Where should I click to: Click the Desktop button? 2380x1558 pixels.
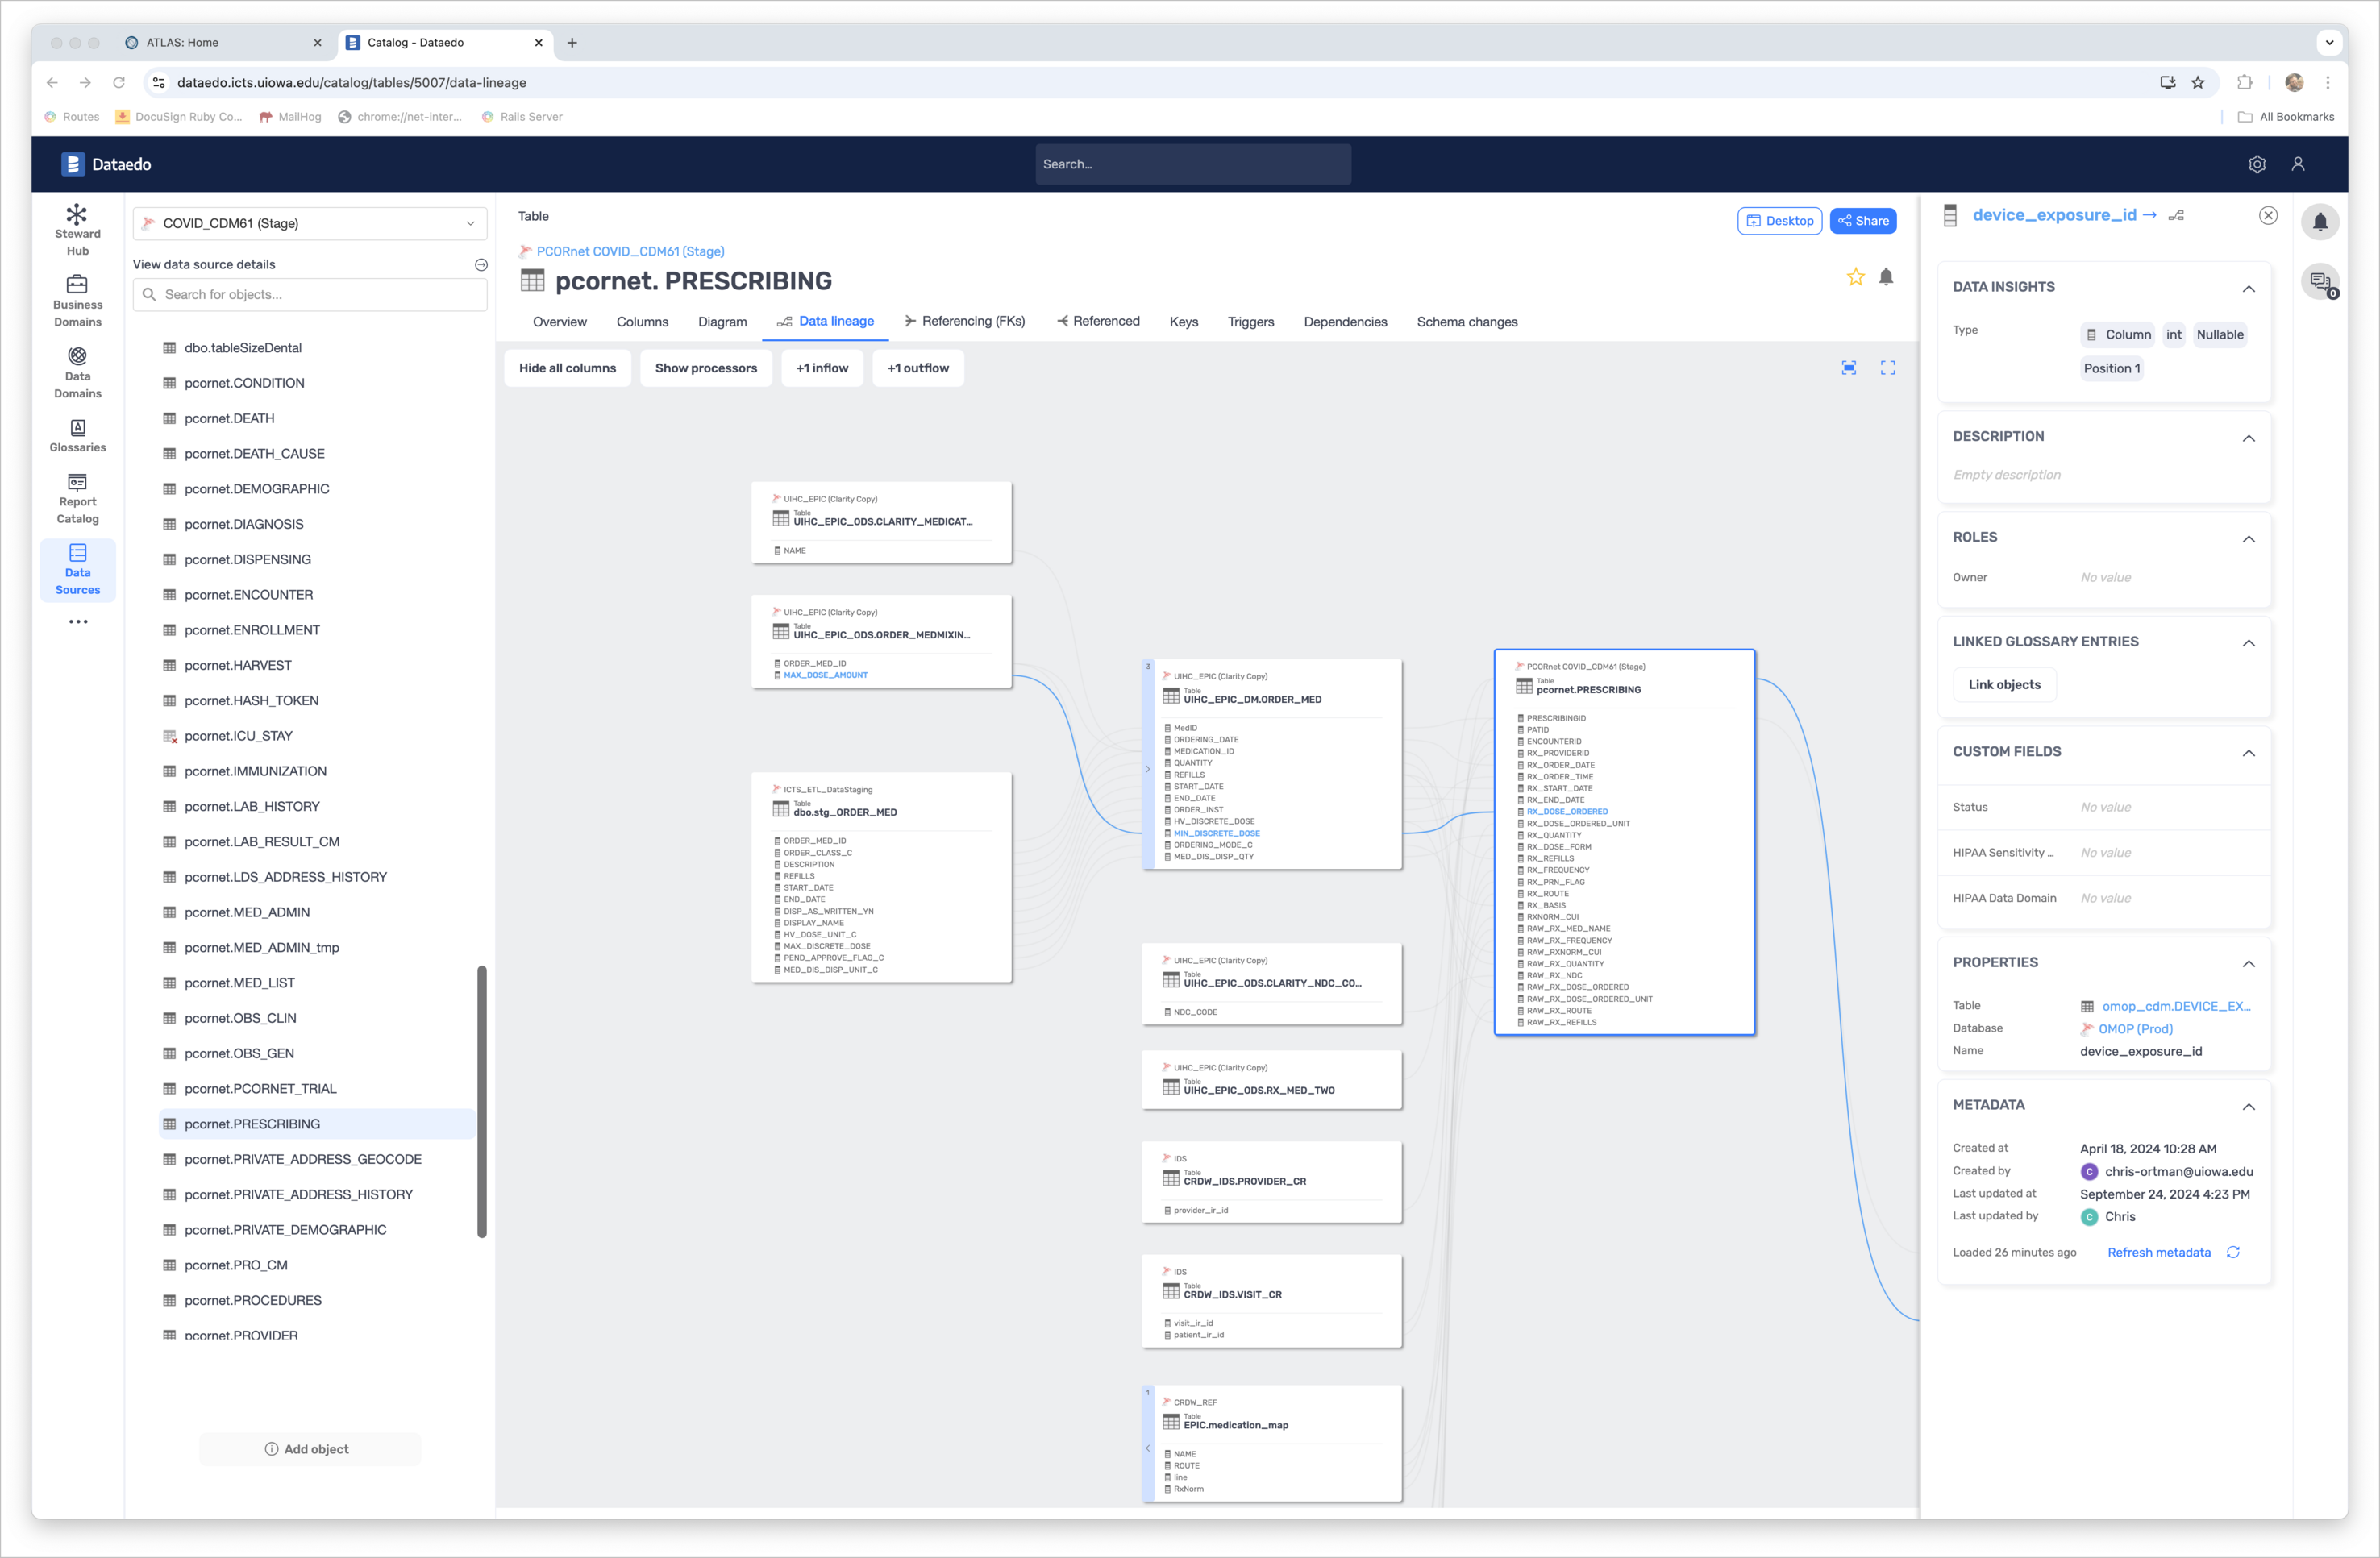[1779, 221]
